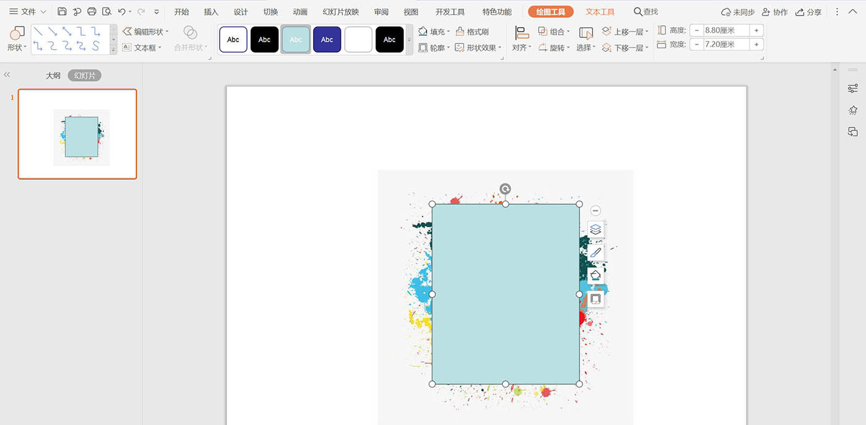
Task: Select the single arrow line shape
Action: click(53, 31)
